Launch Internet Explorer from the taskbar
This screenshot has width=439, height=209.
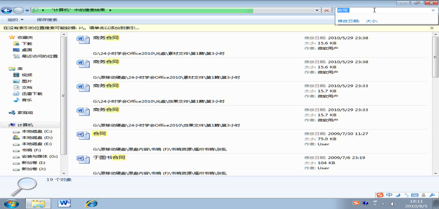92,202
